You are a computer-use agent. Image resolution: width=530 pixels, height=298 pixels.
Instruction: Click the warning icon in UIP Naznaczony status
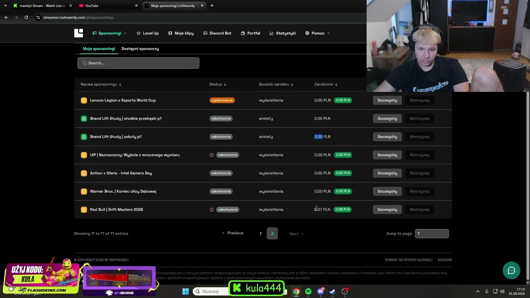coord(212,155)
